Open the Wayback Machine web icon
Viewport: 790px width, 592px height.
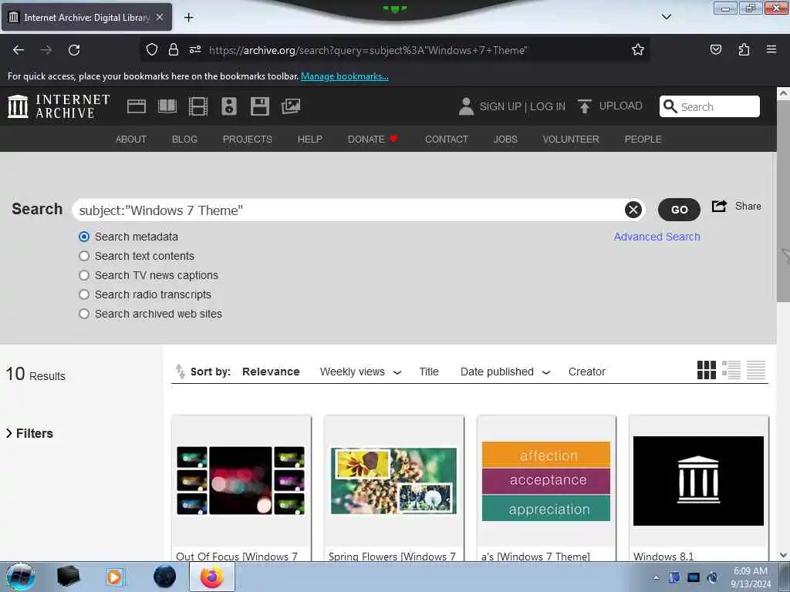pyautogui.click(x=136, y=106)
